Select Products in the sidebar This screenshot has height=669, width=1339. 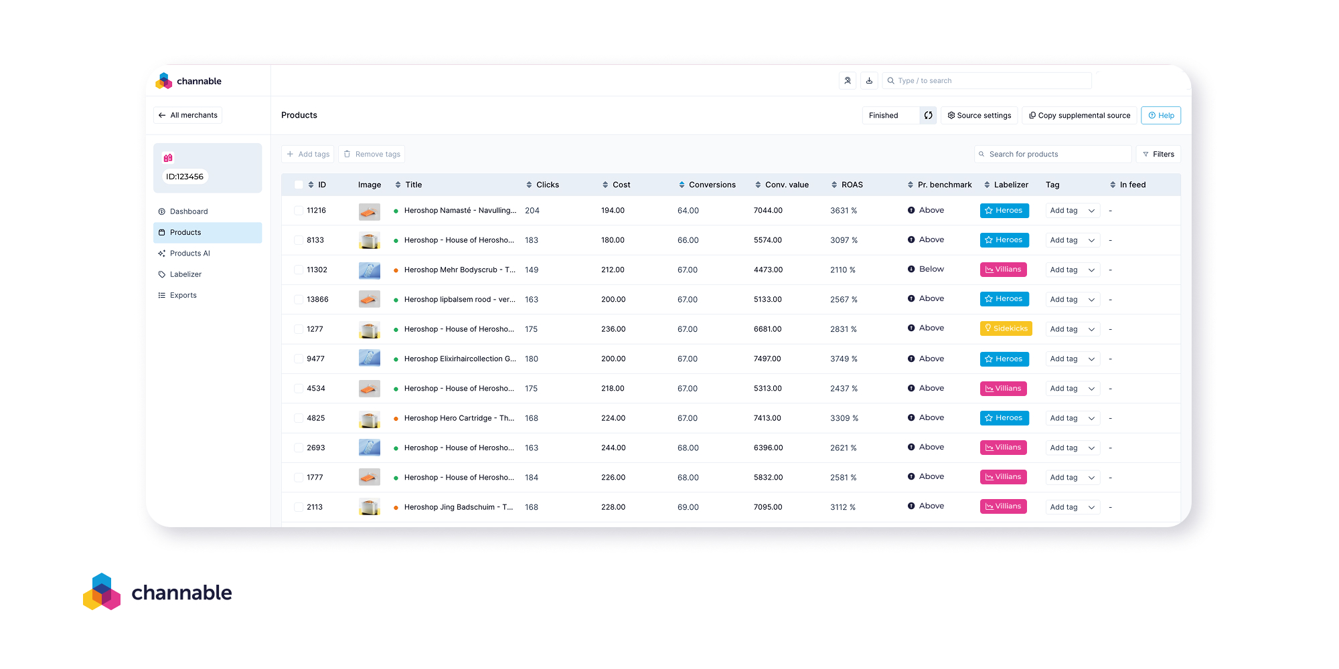(x=208, y=232)
